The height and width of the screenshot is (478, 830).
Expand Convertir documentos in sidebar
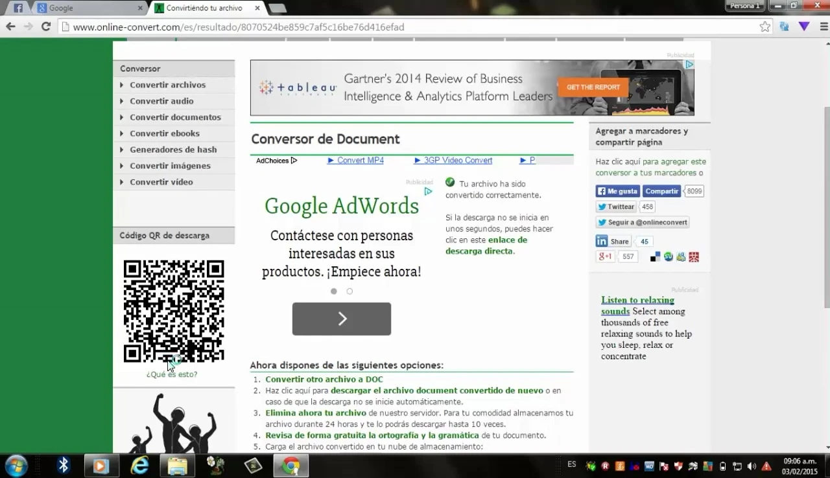click(x=175, y=117)
